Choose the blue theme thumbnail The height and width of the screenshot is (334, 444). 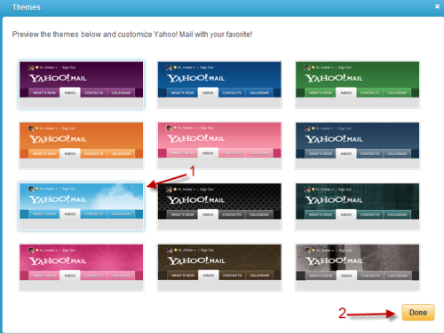click(x=219, y=84)
